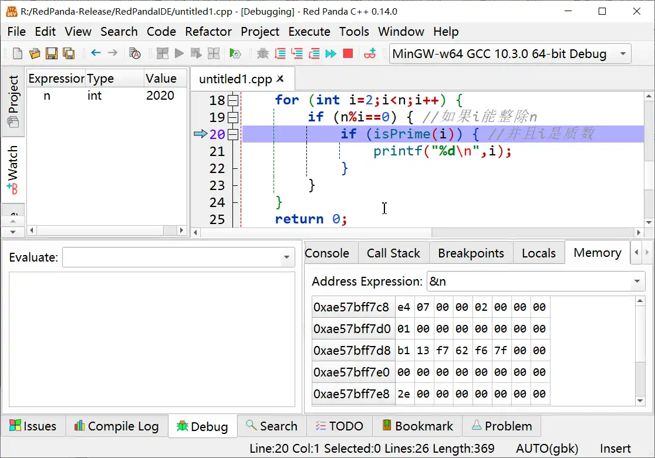Create a new file with the New icon

click(16, 53)
